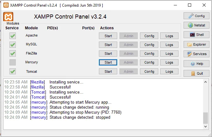212x137 pixels.
Task: Minimize the XAMPP Control Panel window
Action: click(175, 5)
